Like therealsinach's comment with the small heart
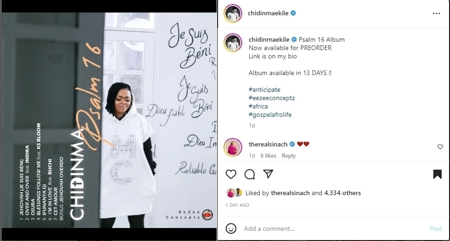This screenshot has width=450, height=241. (x=440, y=147)
